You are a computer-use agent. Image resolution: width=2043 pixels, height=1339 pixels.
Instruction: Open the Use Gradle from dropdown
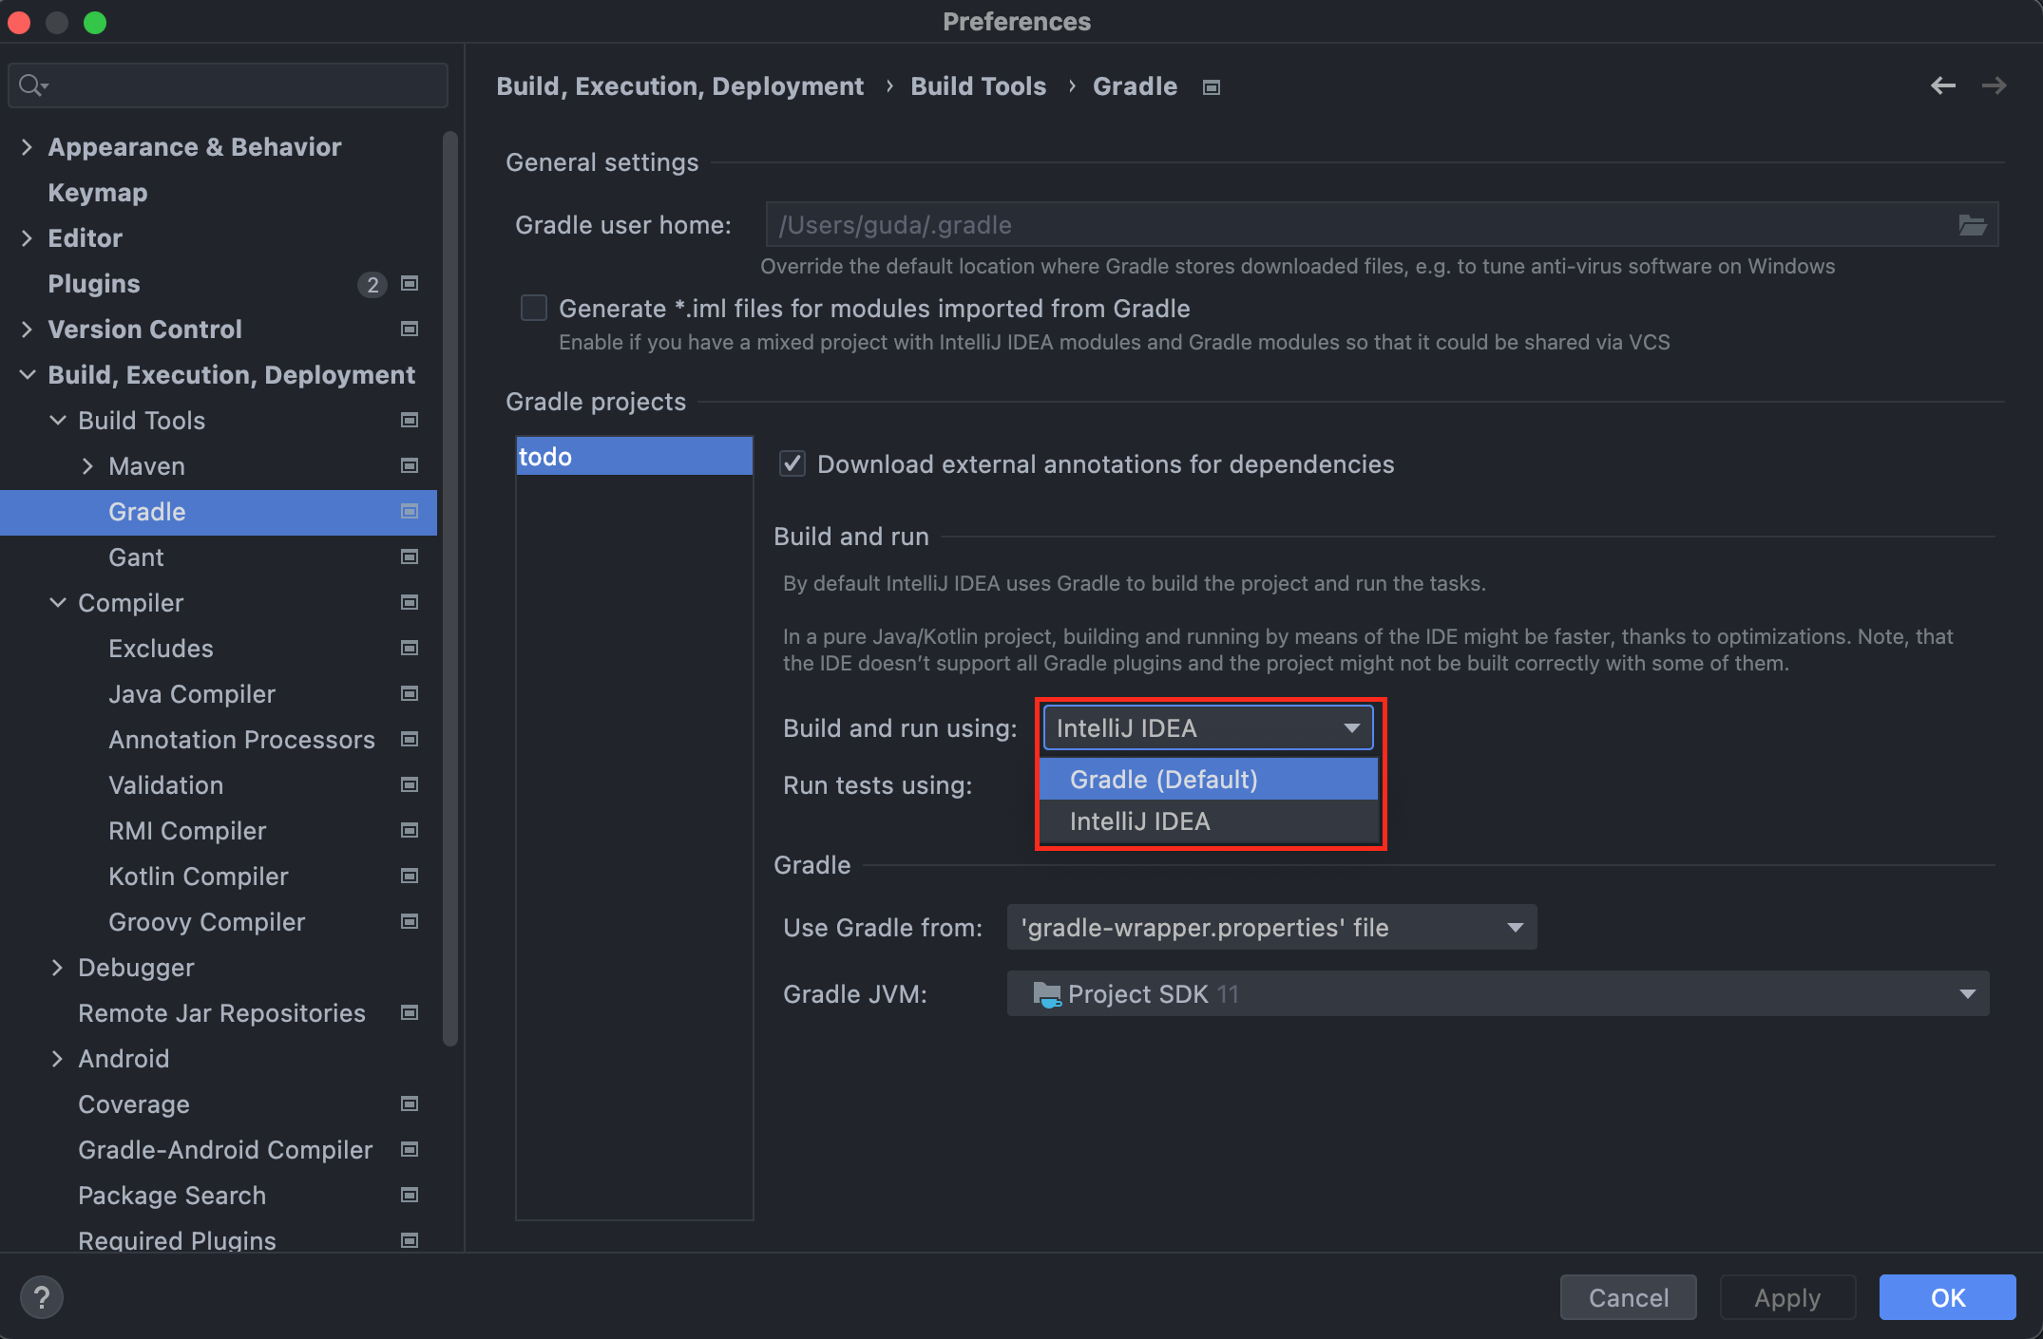pyautogui.click(x=1270, y=927)
